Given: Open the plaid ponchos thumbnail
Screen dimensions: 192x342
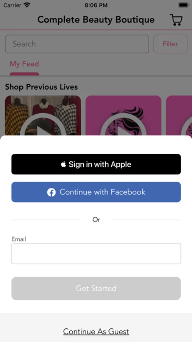Looking at the screenshot, I should coord(43,116).
